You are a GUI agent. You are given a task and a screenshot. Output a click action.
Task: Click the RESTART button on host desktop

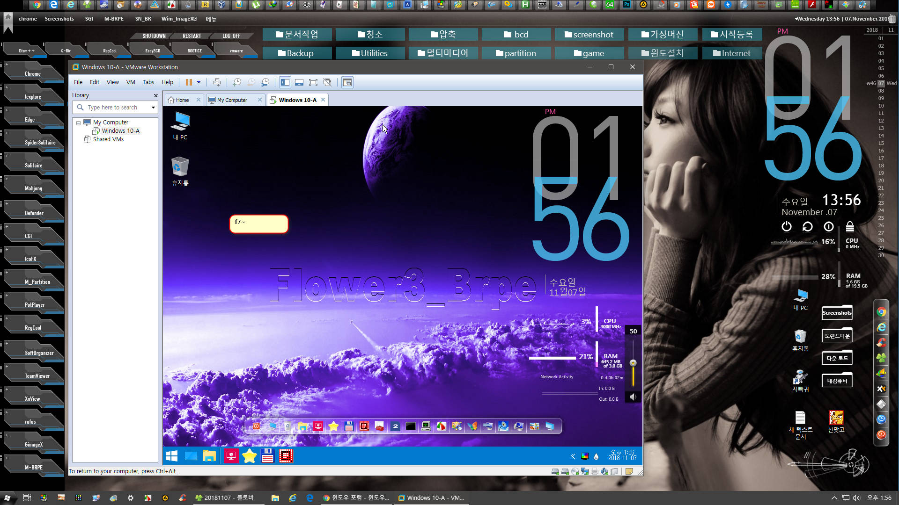click(192, 36)
